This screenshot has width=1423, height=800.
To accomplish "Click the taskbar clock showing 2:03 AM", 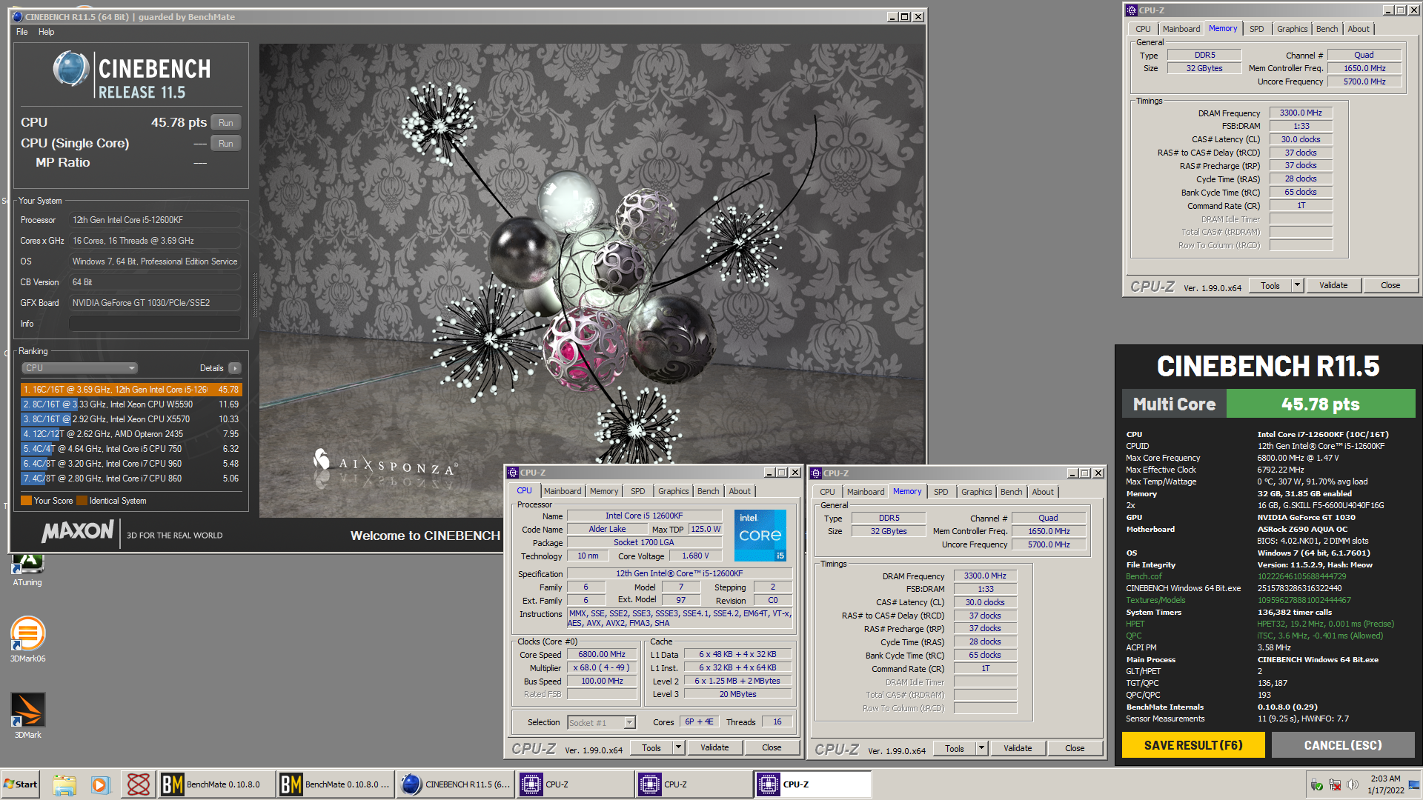I will coord(1385,784).
